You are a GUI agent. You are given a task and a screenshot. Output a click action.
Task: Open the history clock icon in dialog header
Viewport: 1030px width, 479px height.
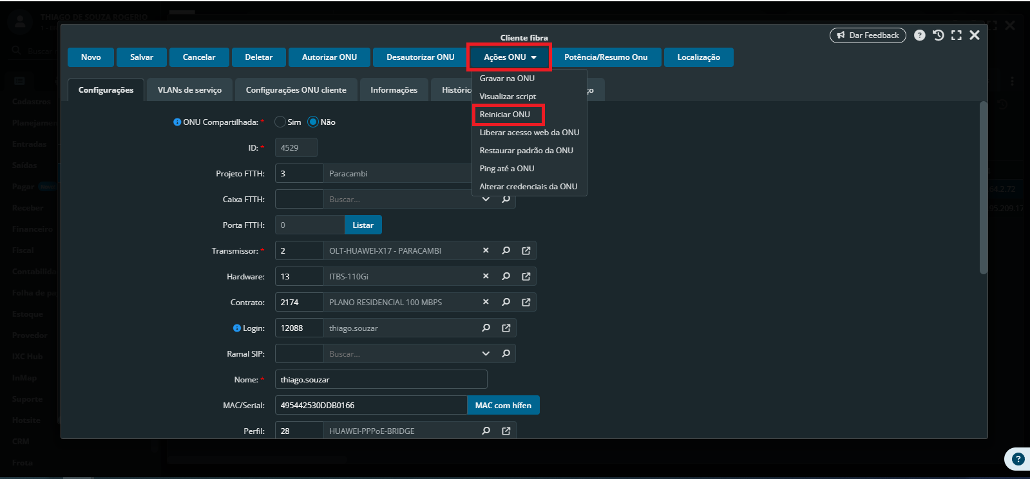pyautogui.click(x=938, y=35)
